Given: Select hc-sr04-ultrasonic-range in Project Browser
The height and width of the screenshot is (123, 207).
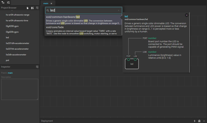Looking at the screenshot, I should pyautogui.click(x=17, y=15).
